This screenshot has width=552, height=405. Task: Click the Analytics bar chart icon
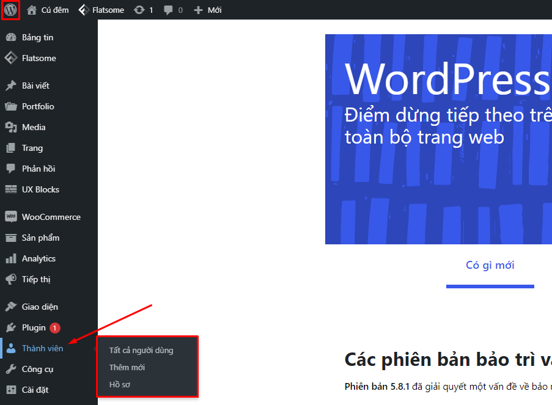[x=11, y=258]
